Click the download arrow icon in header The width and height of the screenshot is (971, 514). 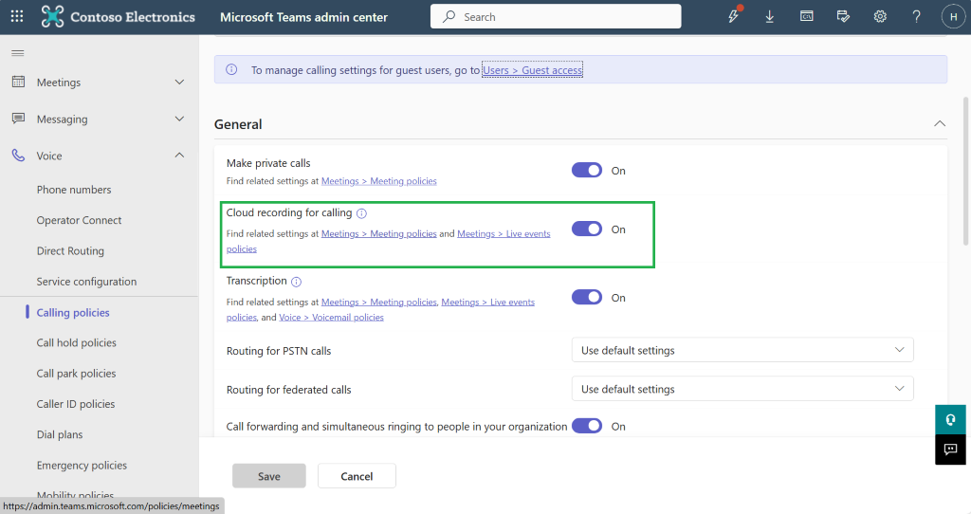tap(770, 17)
